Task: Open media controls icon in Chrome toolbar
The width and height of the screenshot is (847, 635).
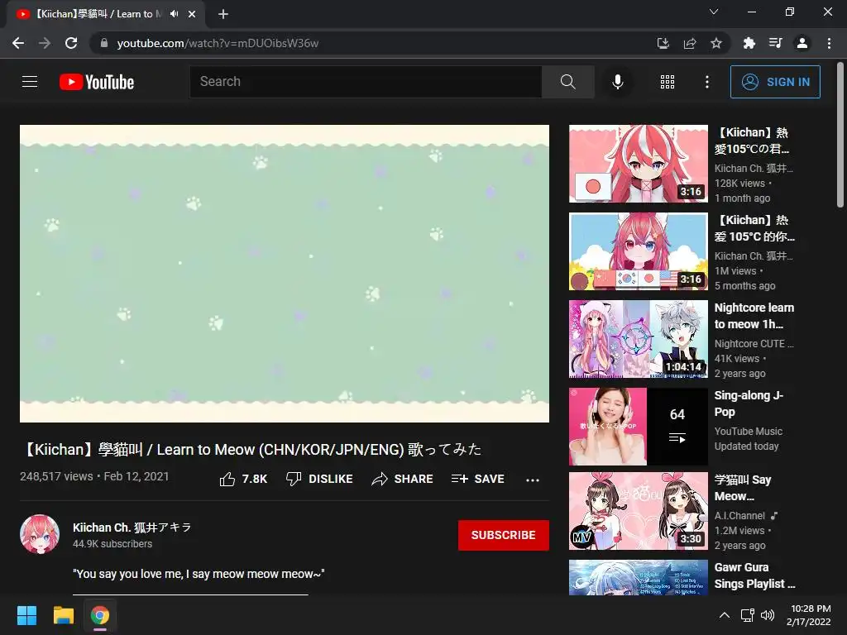Action: pos(776,43)
